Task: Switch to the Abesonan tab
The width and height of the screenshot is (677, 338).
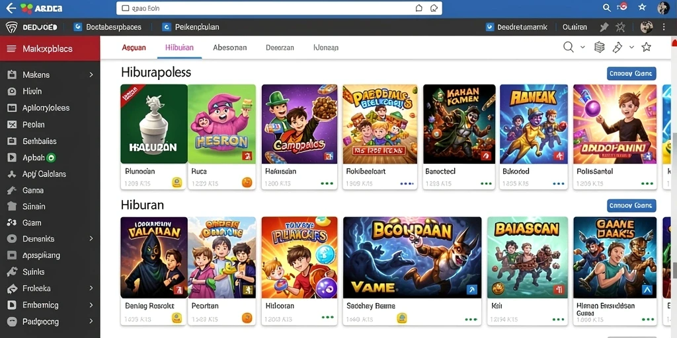Action: [x=229, y=48]
